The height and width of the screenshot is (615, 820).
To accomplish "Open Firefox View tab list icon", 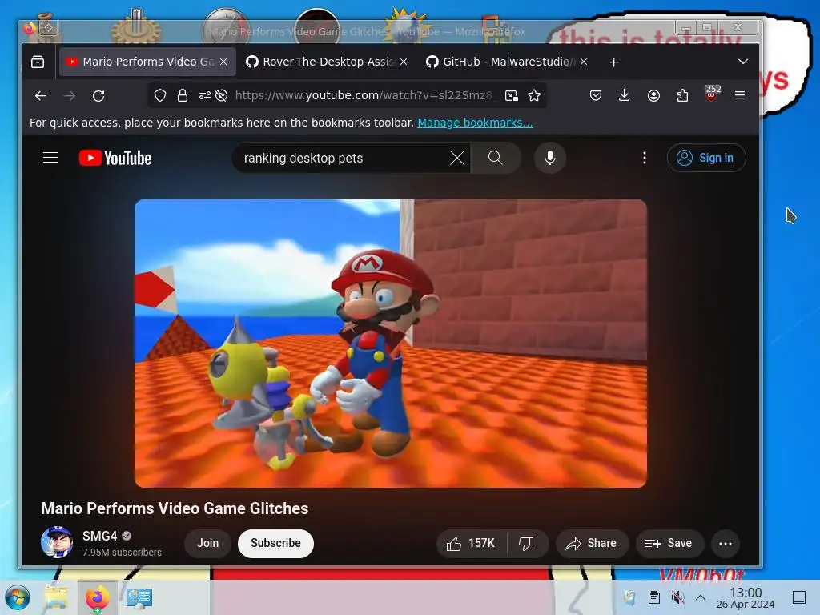I will tap(38, 62).
